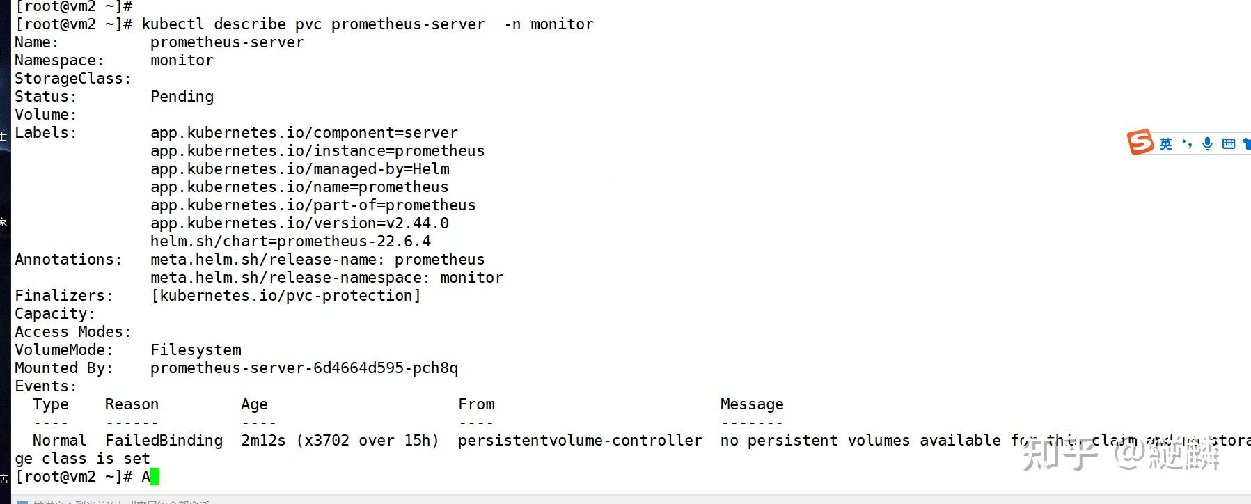The image size is (1251, 504).
Task: Activate the Sogou voice input microphone
Action: [1207, 143]
